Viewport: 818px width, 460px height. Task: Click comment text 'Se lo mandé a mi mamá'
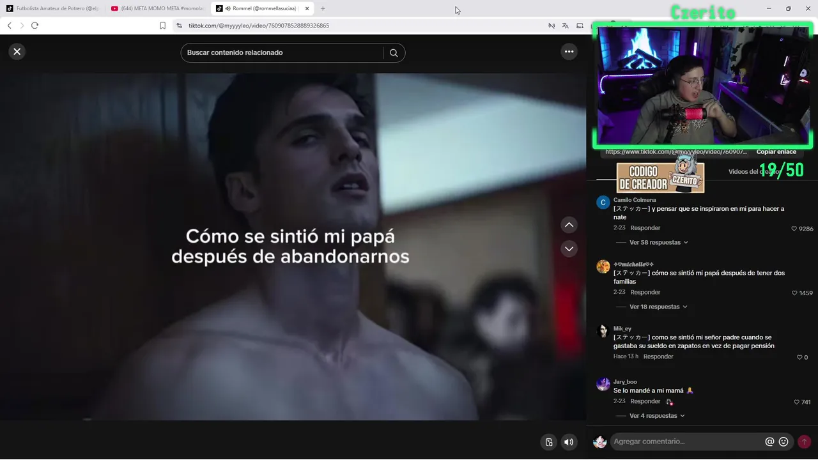coord(649,390)
